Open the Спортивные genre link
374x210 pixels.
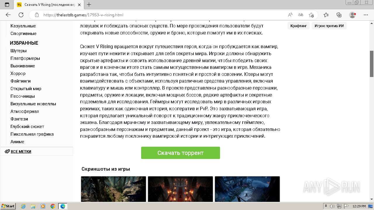(23, 34)
